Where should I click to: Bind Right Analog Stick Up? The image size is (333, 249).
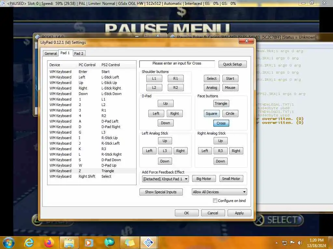coord(220,141)
